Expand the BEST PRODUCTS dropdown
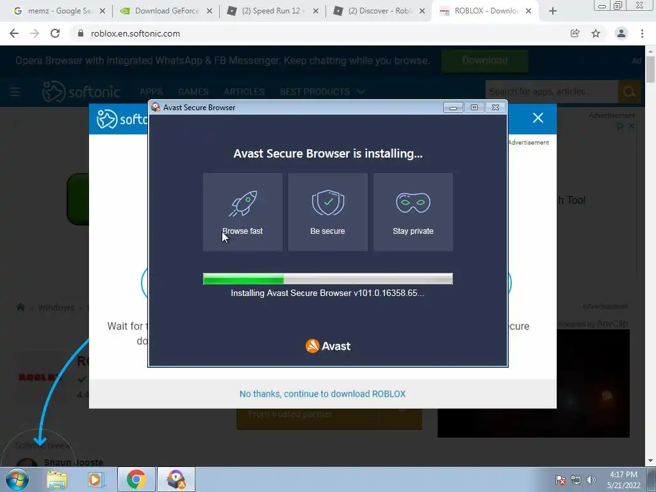 (322, 92)
